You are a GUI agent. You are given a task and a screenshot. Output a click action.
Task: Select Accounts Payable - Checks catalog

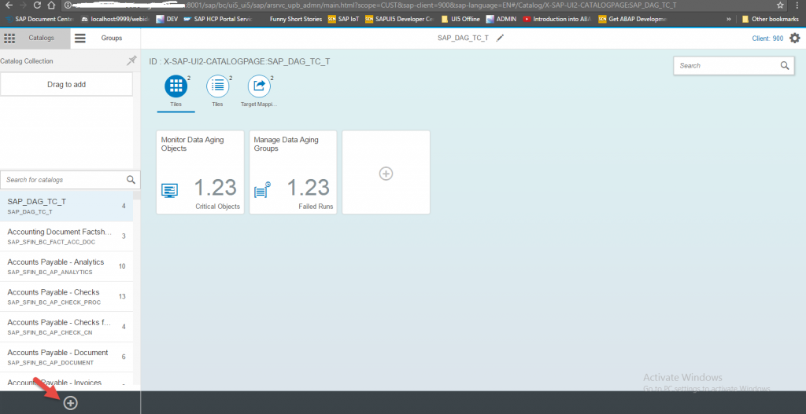[66, 296]
